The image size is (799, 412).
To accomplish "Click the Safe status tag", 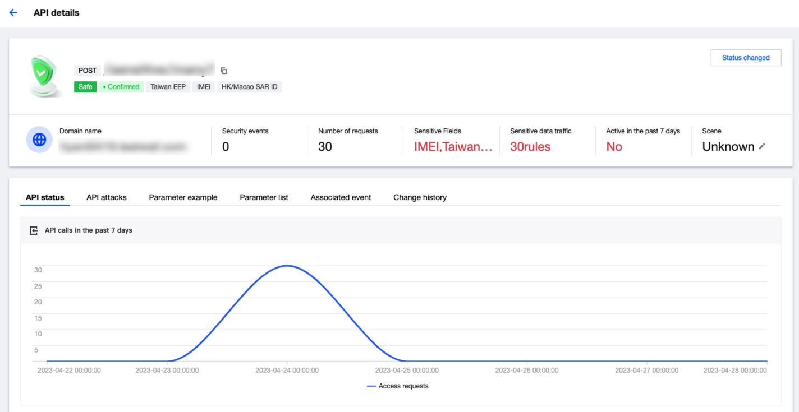I will click(x=85, y=87).
